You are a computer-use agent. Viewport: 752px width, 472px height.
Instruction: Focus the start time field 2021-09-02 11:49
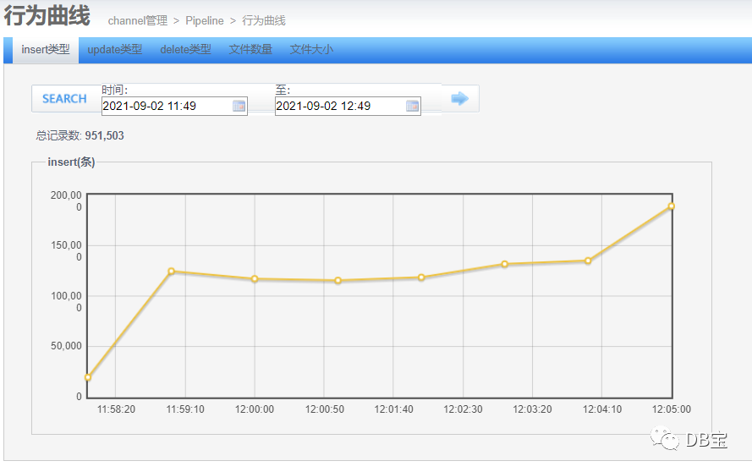tap(174, 106)
